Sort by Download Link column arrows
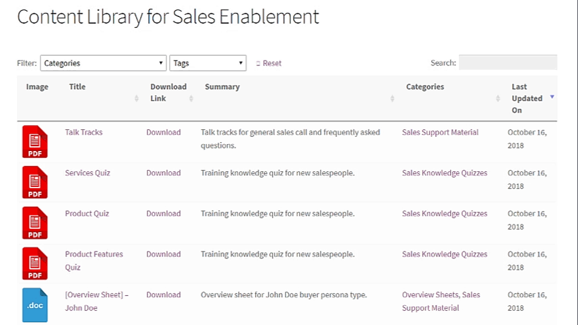Image resolution: width=578 pixels, height=325 pixels. coord(191,99)
